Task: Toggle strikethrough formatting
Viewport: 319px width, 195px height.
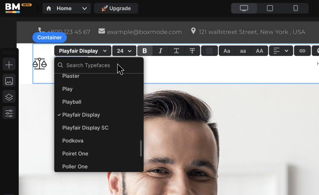Action: point(192,51)
